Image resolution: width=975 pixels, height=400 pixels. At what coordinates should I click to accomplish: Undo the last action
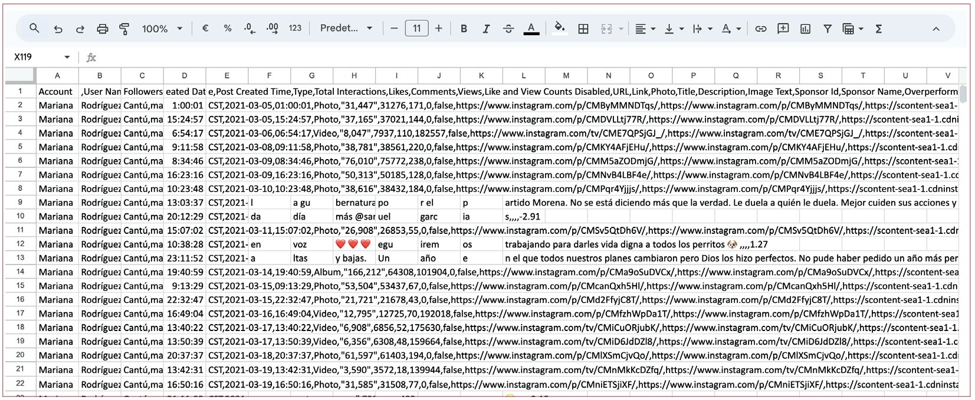click(58, 28)
